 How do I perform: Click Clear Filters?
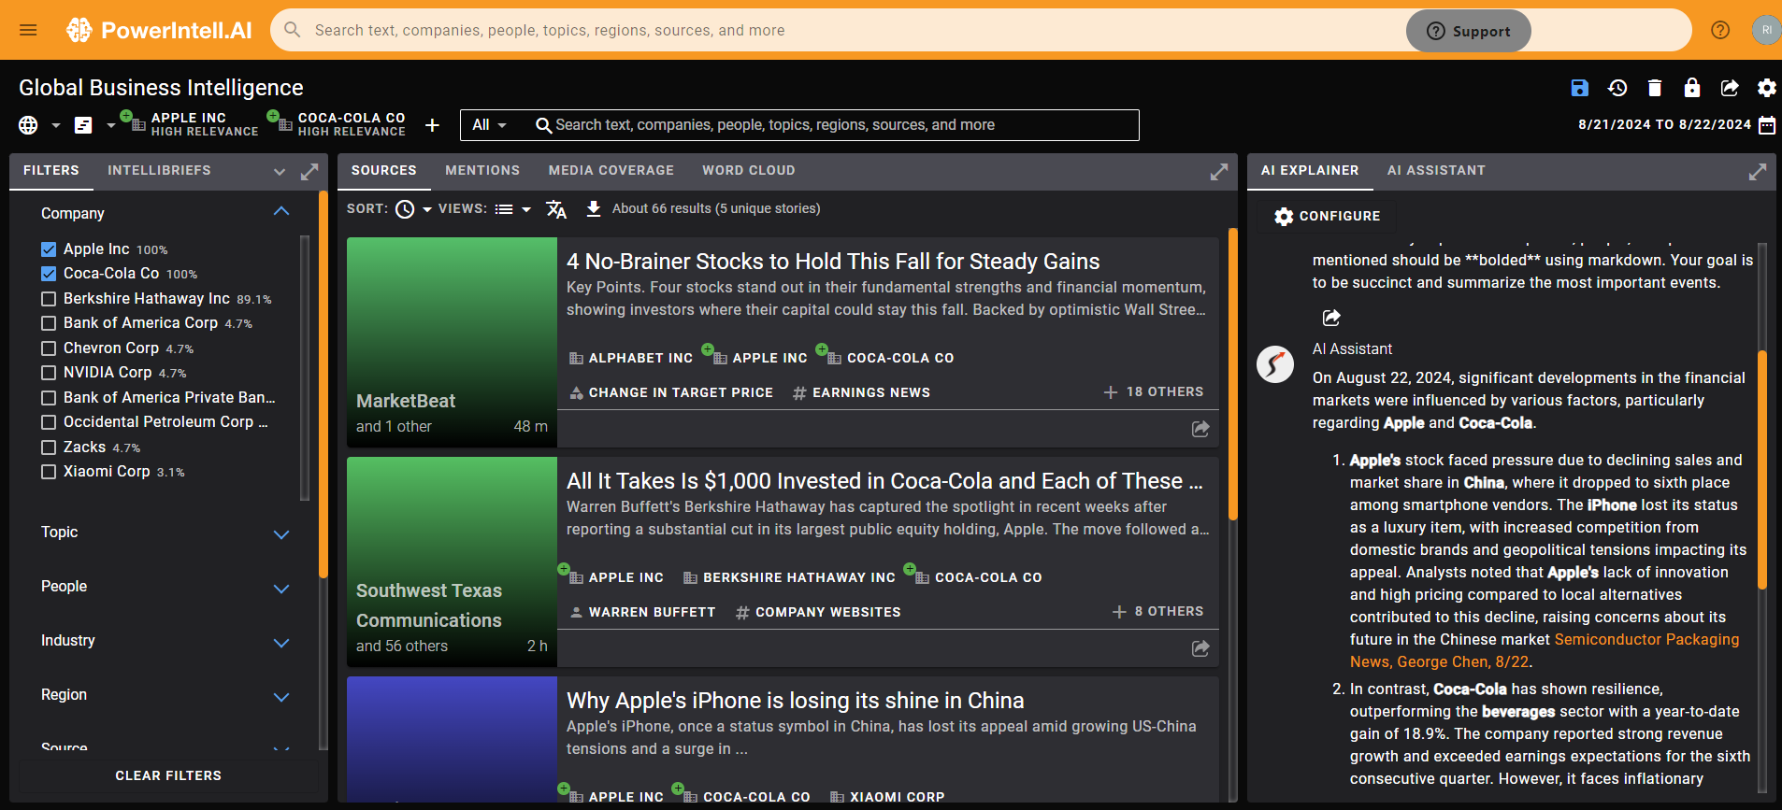pyautogui.click(x=168, y=775)
